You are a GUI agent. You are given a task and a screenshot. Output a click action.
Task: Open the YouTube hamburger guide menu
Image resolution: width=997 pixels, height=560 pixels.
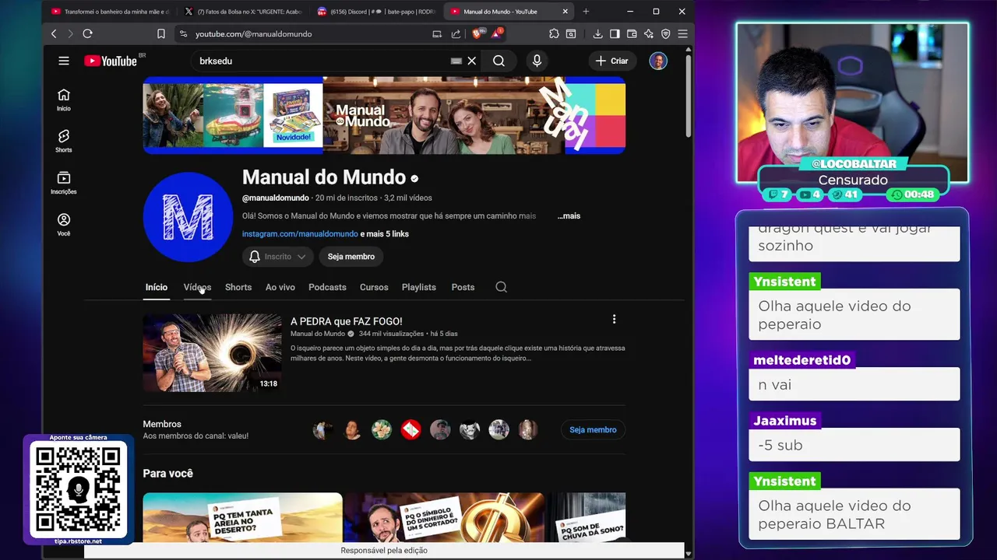64,61
